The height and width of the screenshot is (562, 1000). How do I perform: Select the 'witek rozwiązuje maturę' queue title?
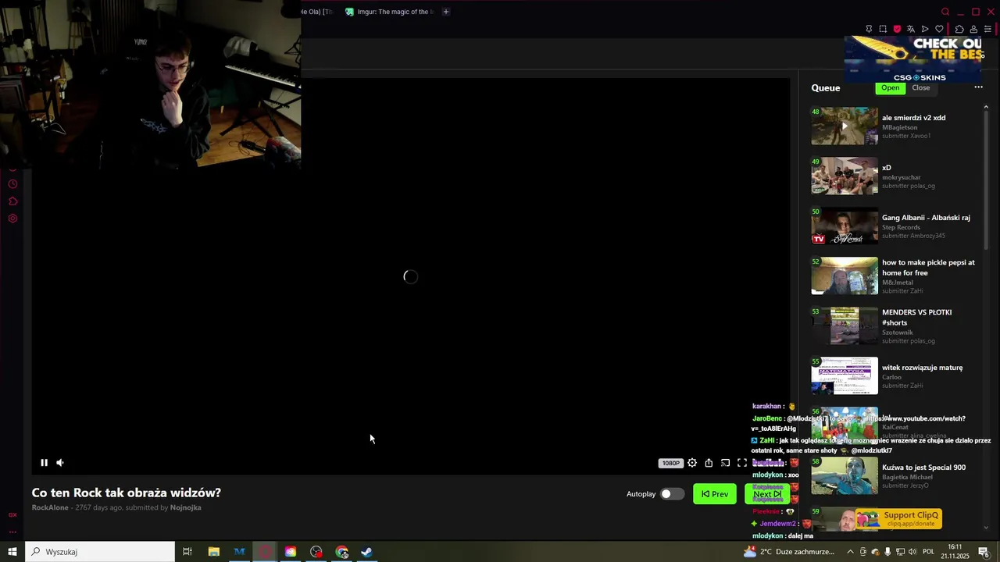coord(922,368)
